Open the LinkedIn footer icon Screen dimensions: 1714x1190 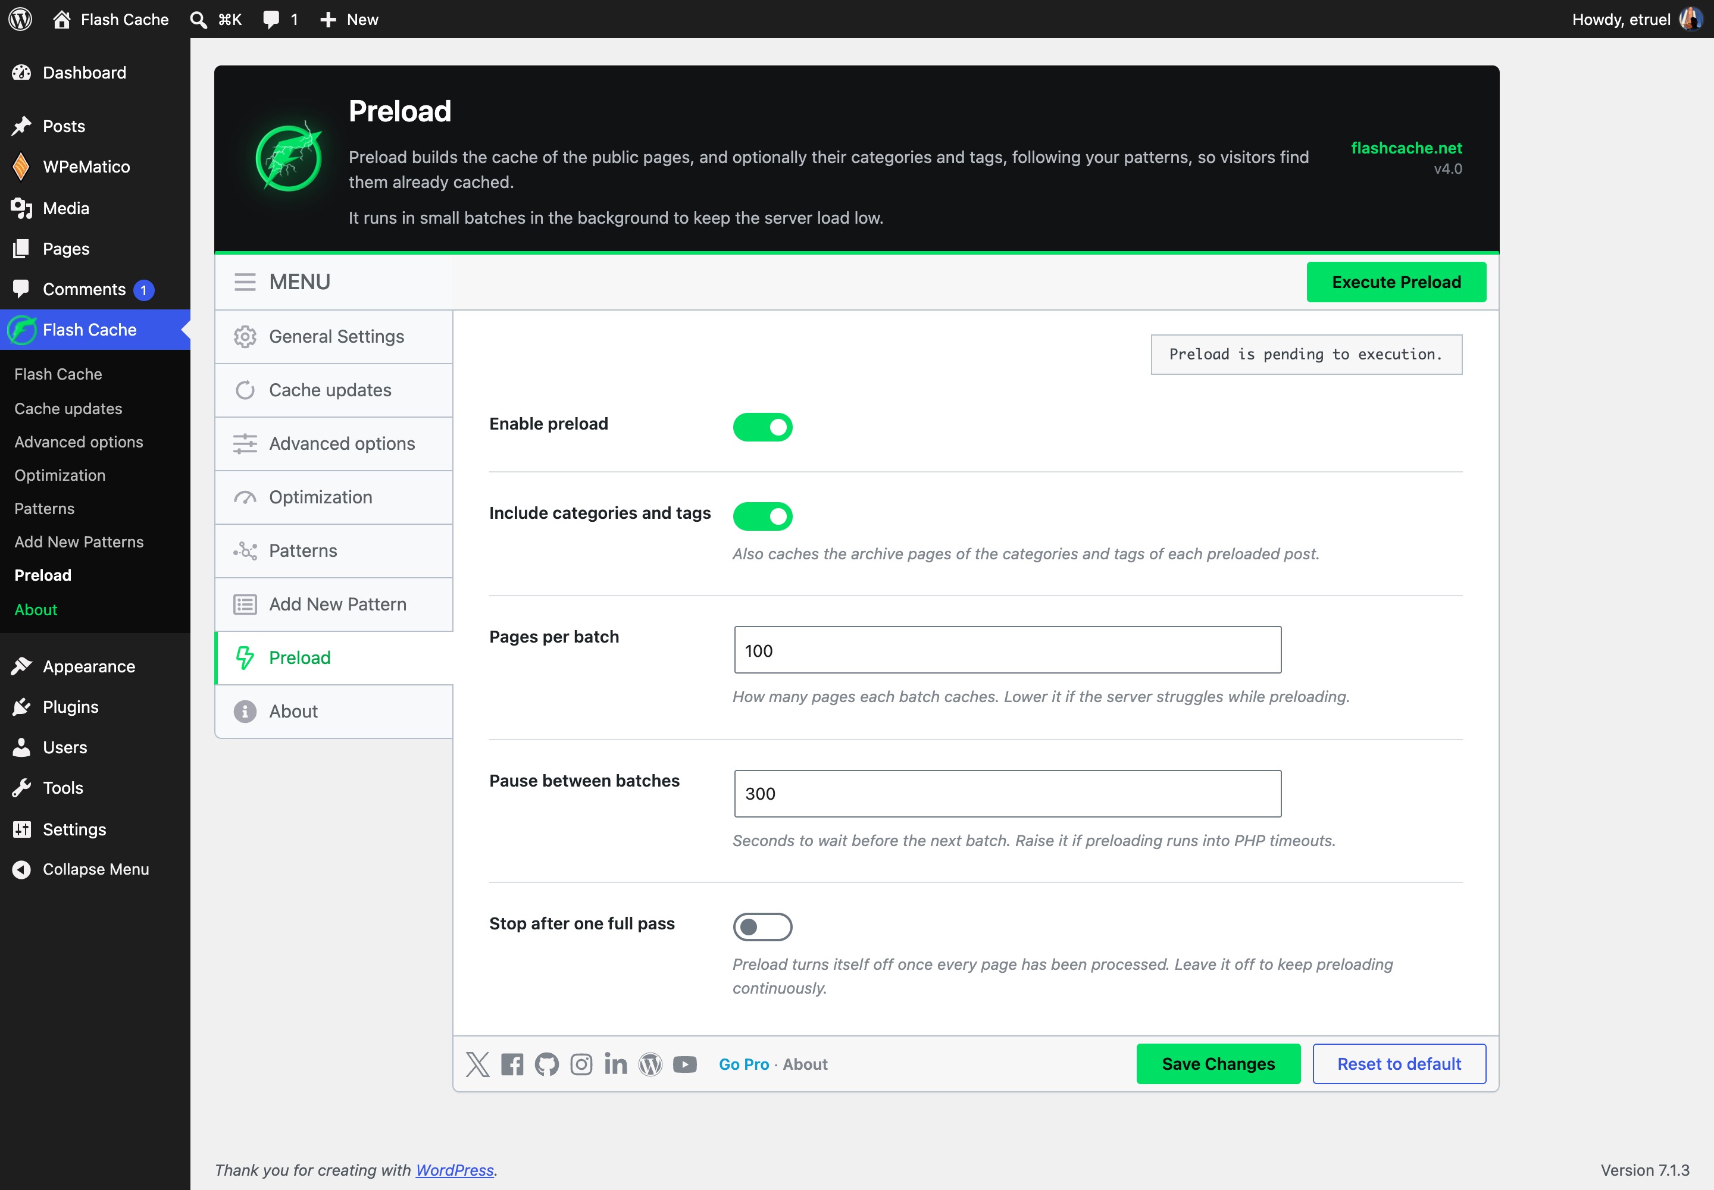(616, 1064)
